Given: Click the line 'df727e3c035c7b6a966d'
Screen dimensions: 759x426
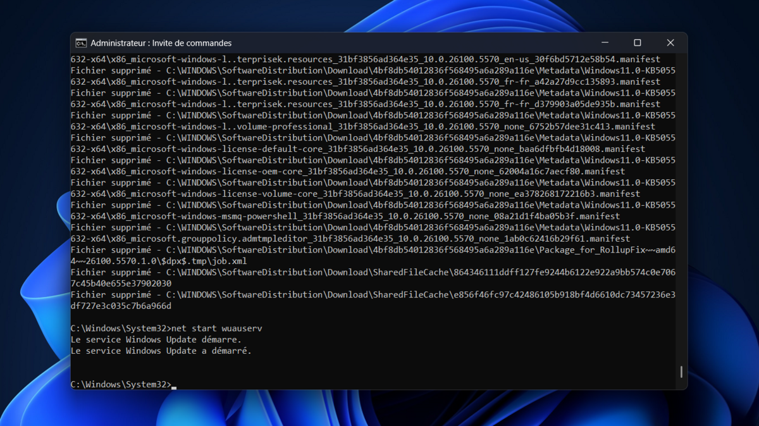Looking at the screenshot, I should (x=121, y=306).
